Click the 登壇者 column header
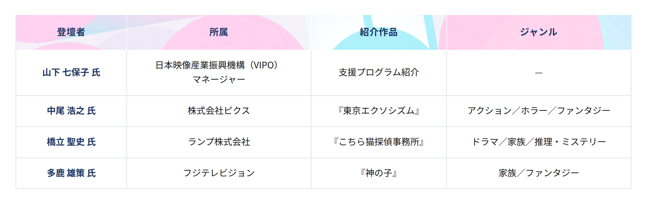Viewport: 647px width, 205px height. 71,32
